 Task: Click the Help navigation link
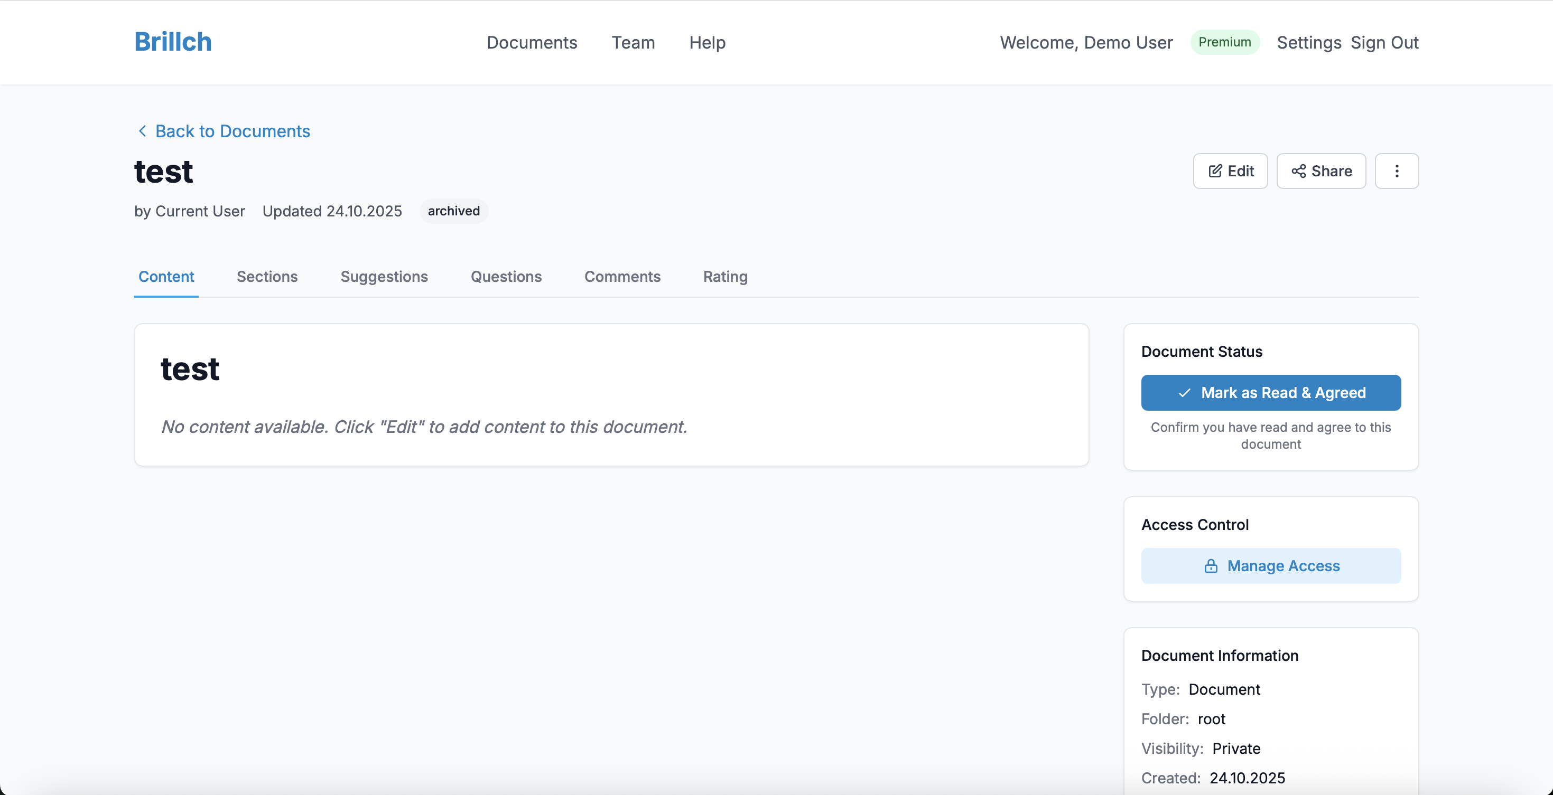[x=707, y=43]
